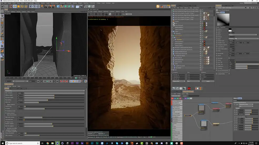Click the red Autokeying button

[x=64, y=81]
